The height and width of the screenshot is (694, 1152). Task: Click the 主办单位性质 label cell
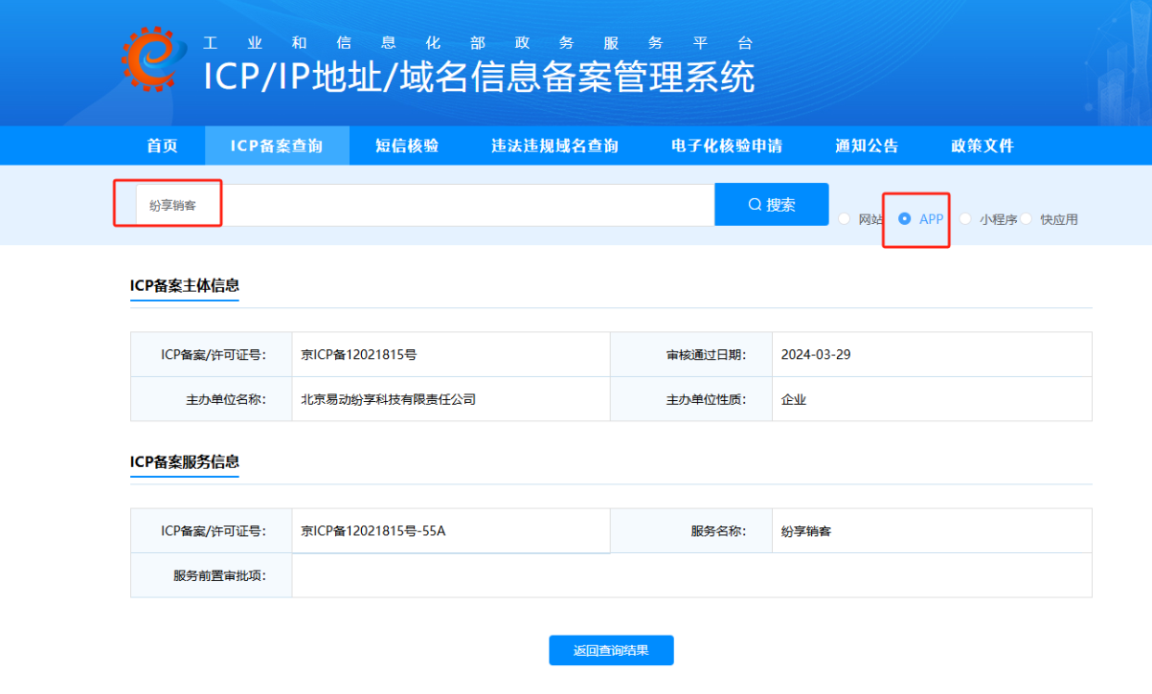click(x=691, y=399)
